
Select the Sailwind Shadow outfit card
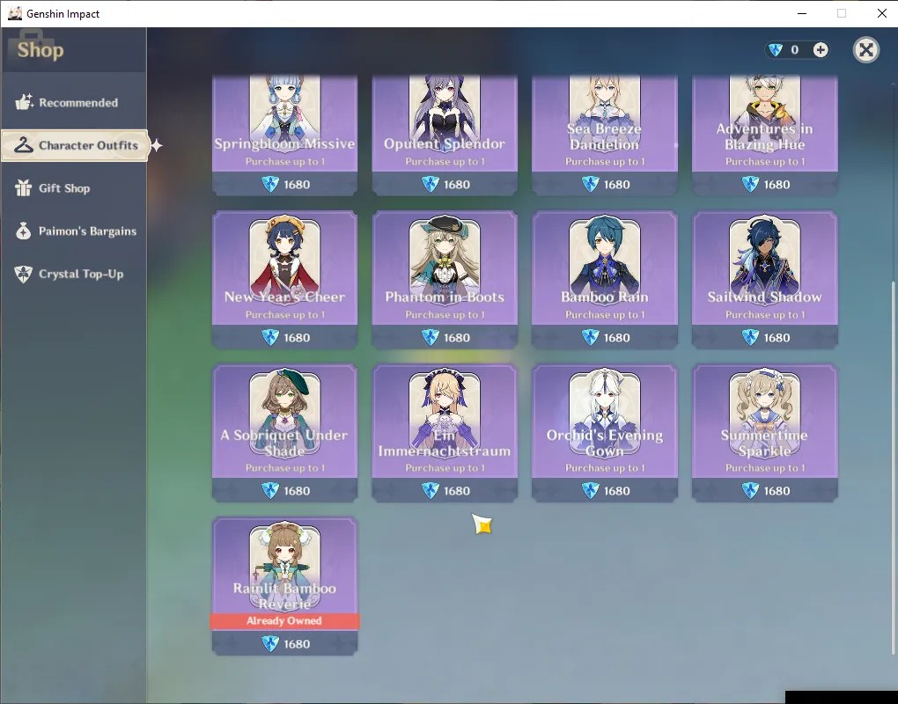764,280
